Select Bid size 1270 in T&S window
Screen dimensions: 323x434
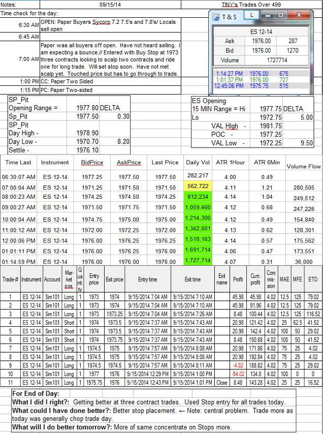pyautogui.click(x=293, y=50)
